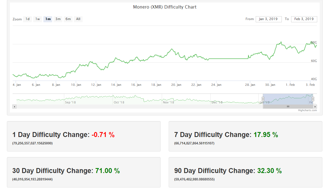326x192 pixels.
Task: Select the 1d zoom range
Action: coord(27,19)
